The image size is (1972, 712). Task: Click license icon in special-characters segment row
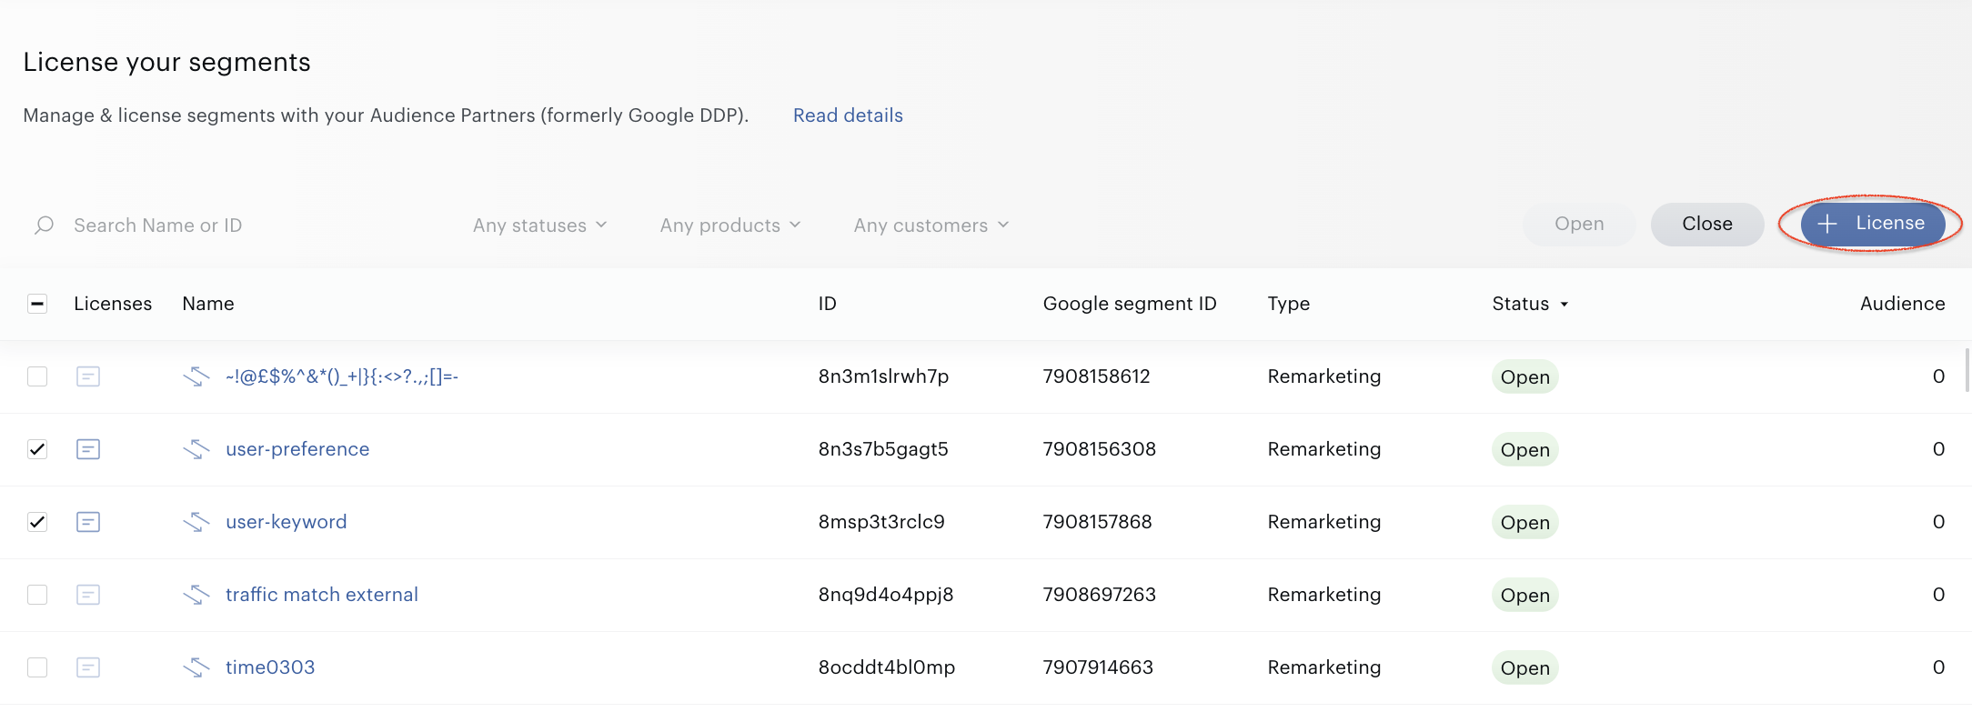[x=88, y=376]
